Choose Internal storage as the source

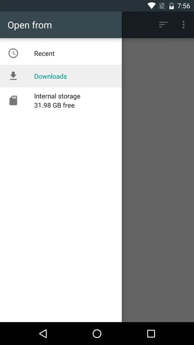click(61, 101)
